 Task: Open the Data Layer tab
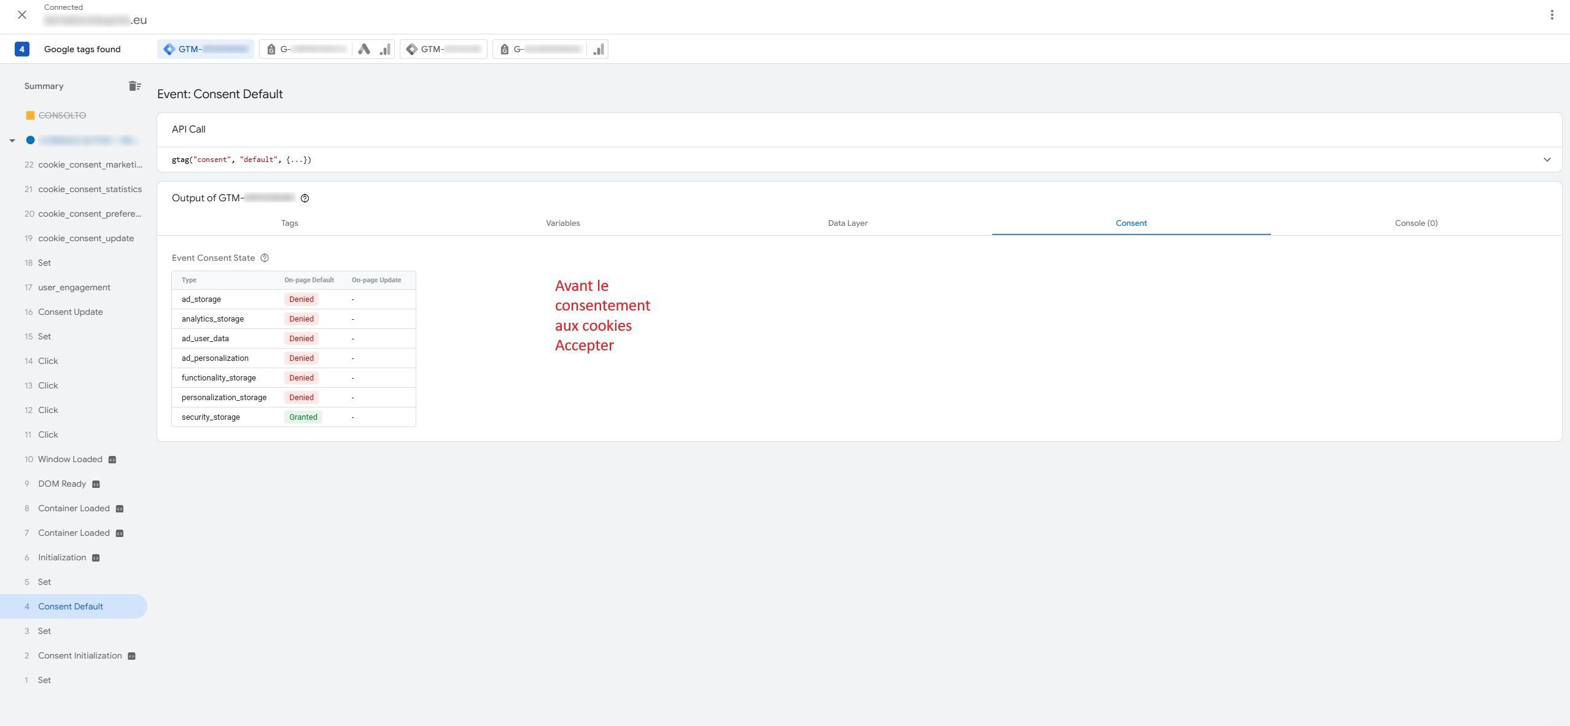tap(847, 223)
